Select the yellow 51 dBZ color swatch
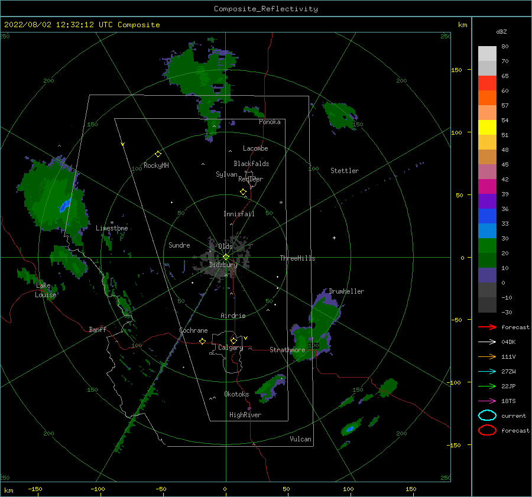This screenshot has width=532, height=497. tap(487, 127)
